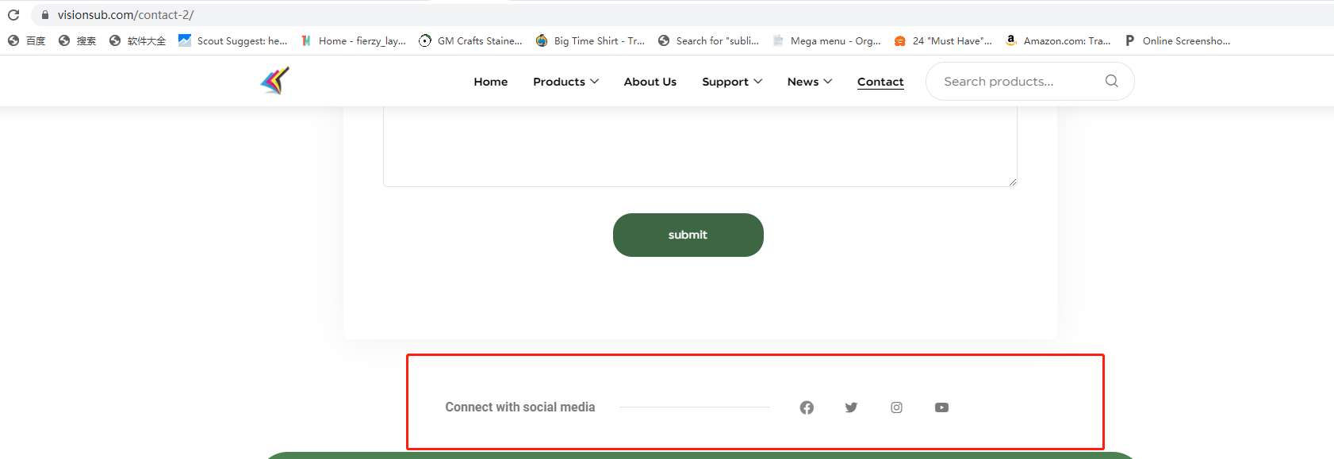Image resolution: width=1334 pixels, height=459 pixels.
Task: Open the Instagram social media icon
Action: click(896, 407)
